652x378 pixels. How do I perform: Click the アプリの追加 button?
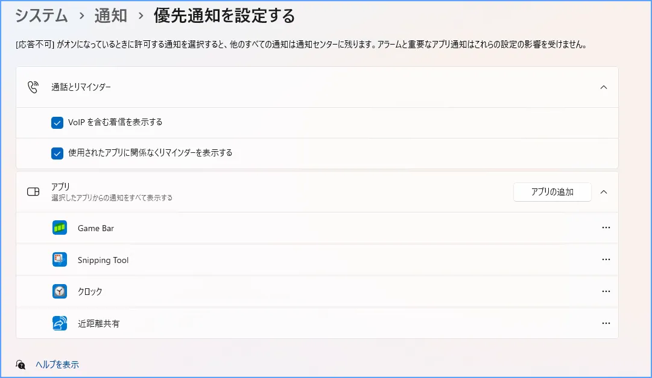[x=552, y=191]
